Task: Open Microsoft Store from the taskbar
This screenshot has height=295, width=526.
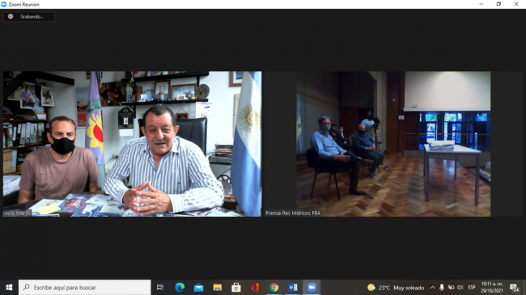Action: [236, 287]
